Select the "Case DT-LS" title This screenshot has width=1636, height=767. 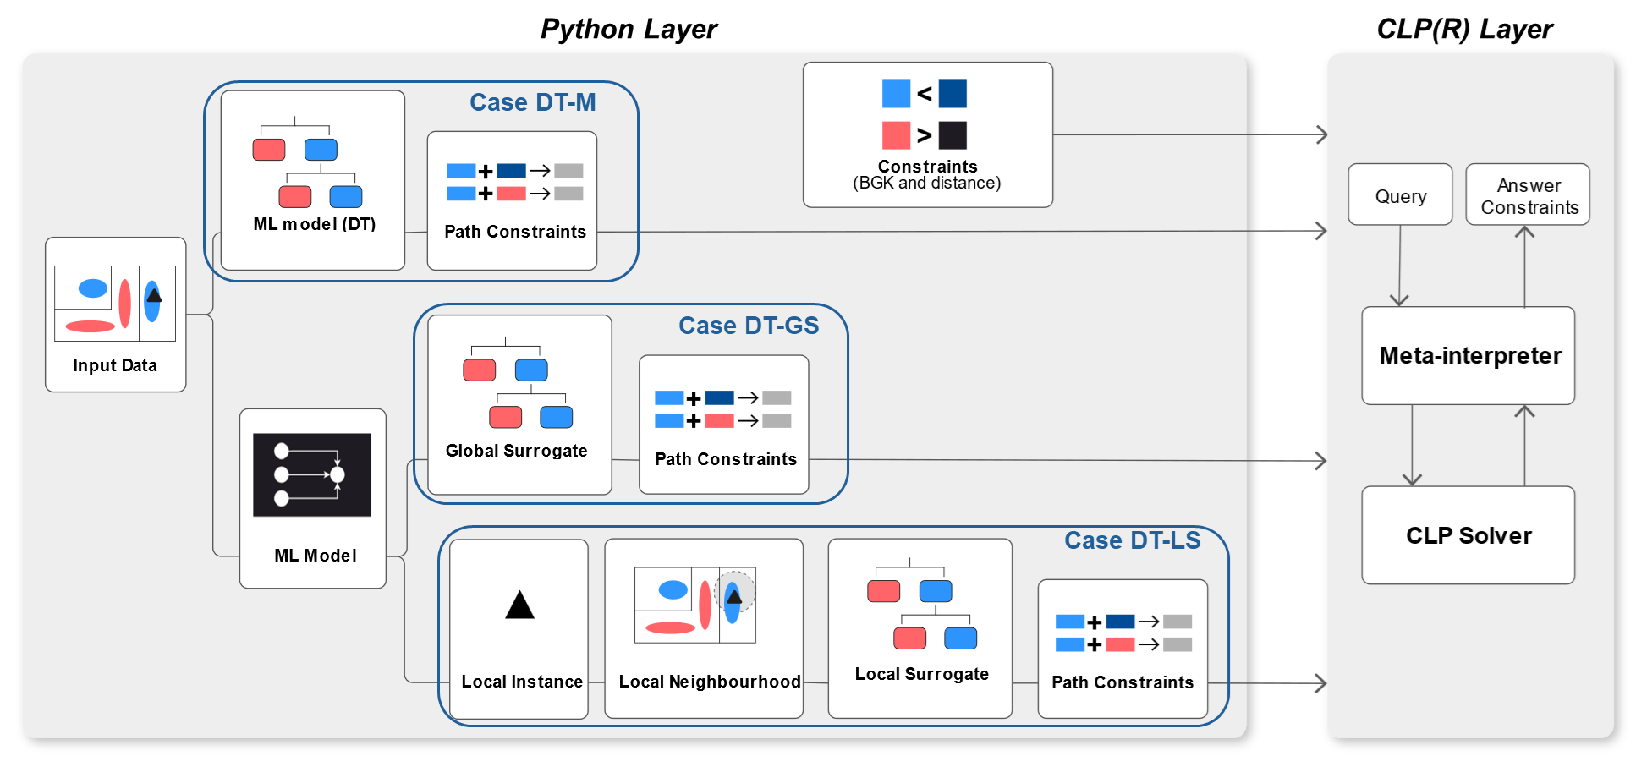point(1133,540)
